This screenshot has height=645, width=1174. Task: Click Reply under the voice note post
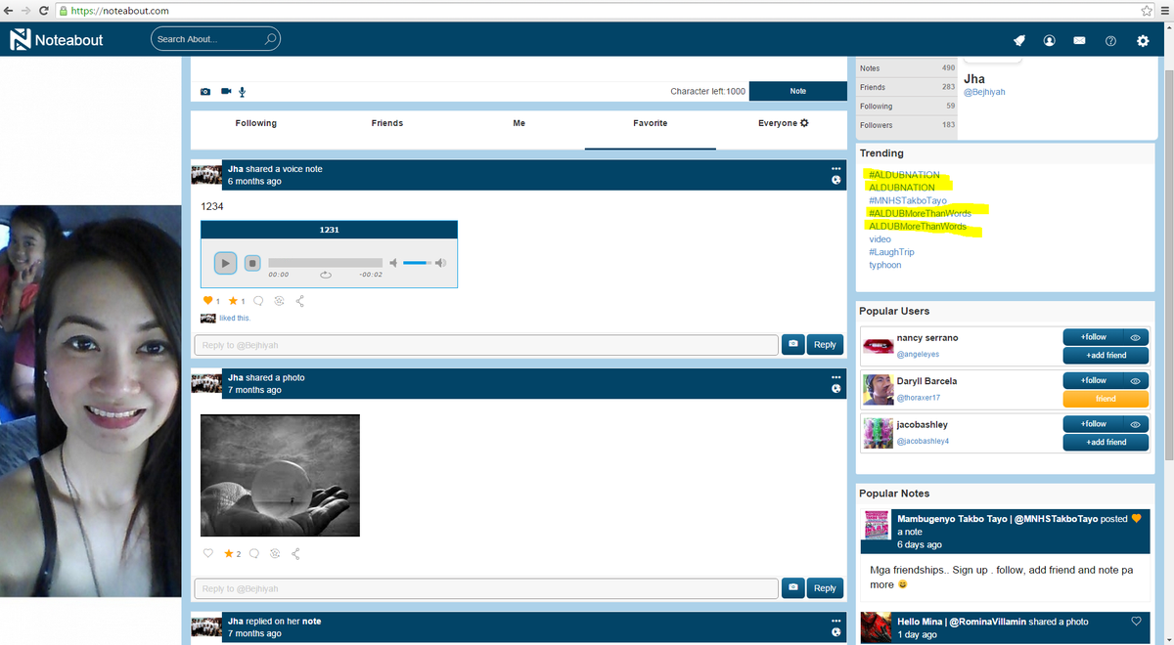pyautogui.click(x=825, y=344)
